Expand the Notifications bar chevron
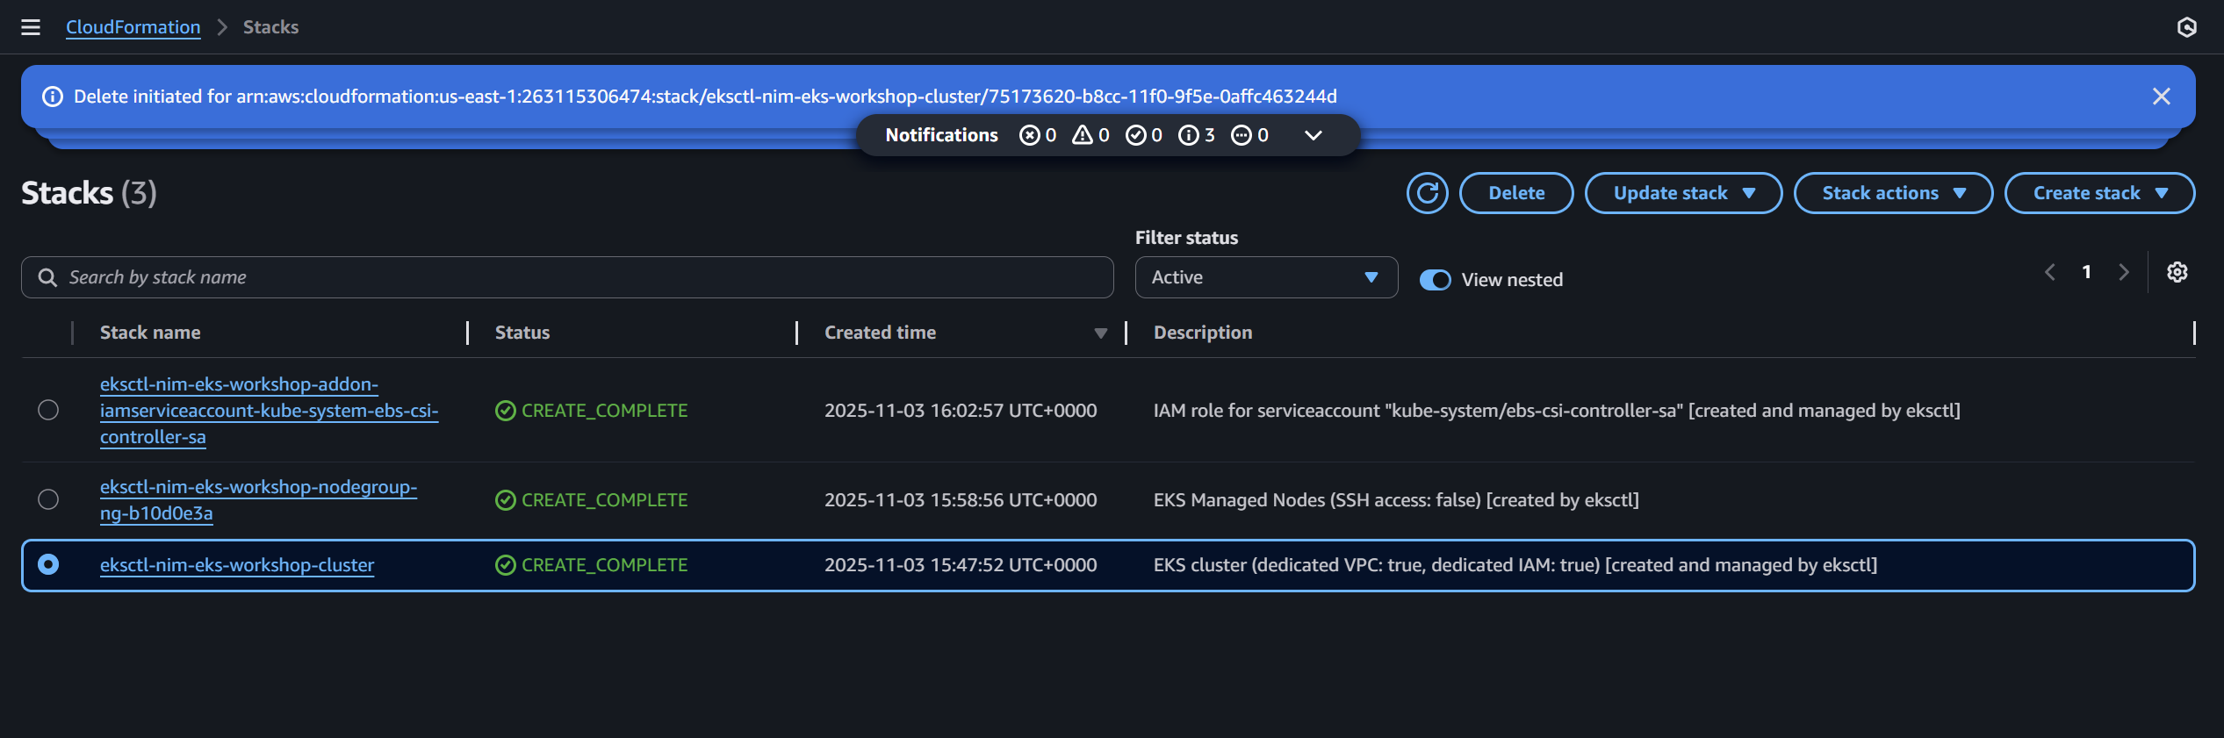Screen dimensions: 2224x738 1314,135
